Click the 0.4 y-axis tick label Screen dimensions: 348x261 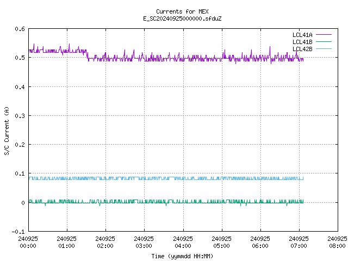tap(20, 87)
